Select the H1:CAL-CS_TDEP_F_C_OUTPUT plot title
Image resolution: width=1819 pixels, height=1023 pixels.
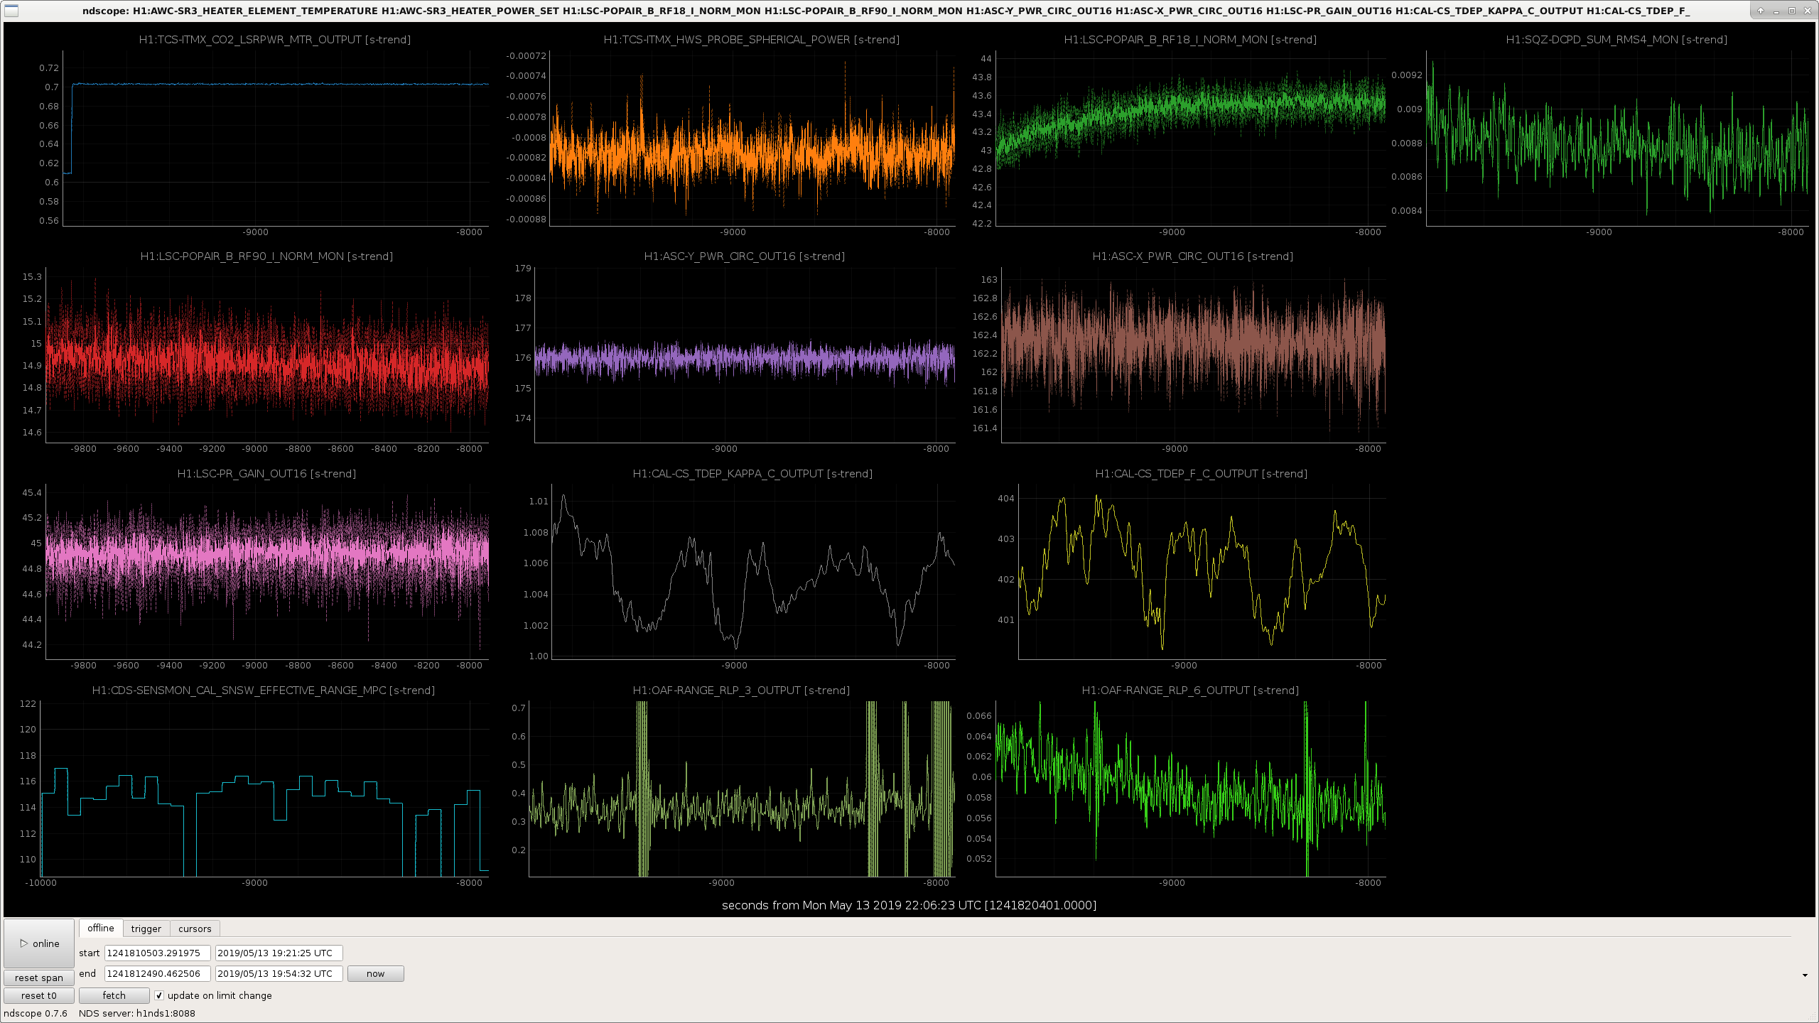tap(1202, 474)
